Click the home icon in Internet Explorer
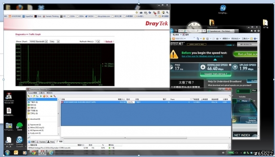 252,31
